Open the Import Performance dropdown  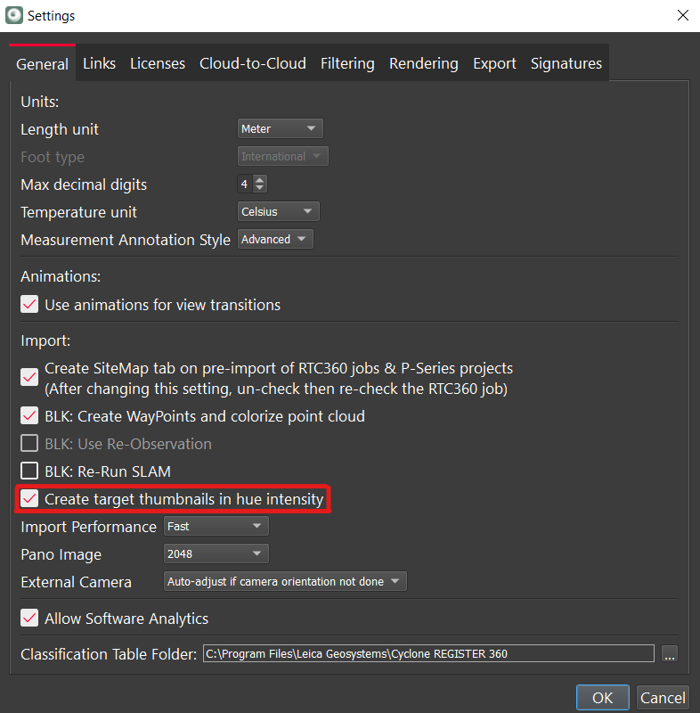216,527
